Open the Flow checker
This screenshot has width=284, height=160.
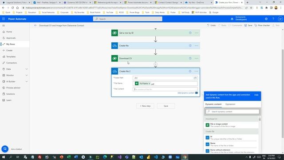[262, 25]
